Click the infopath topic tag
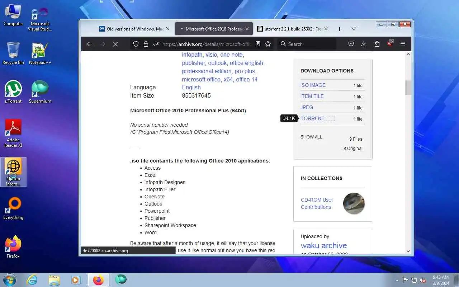This screenshot has height=287, width=459. [192, 55]
